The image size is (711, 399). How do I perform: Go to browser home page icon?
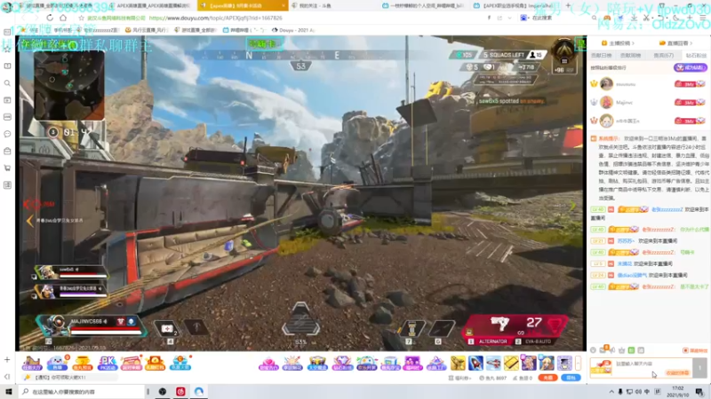63,18
